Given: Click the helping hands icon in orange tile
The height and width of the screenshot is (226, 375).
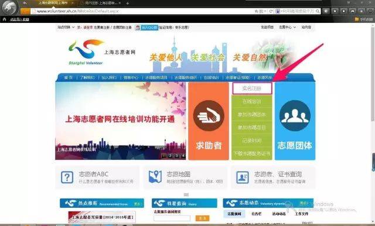Looking at the screenshot, I should coord(209,115).
